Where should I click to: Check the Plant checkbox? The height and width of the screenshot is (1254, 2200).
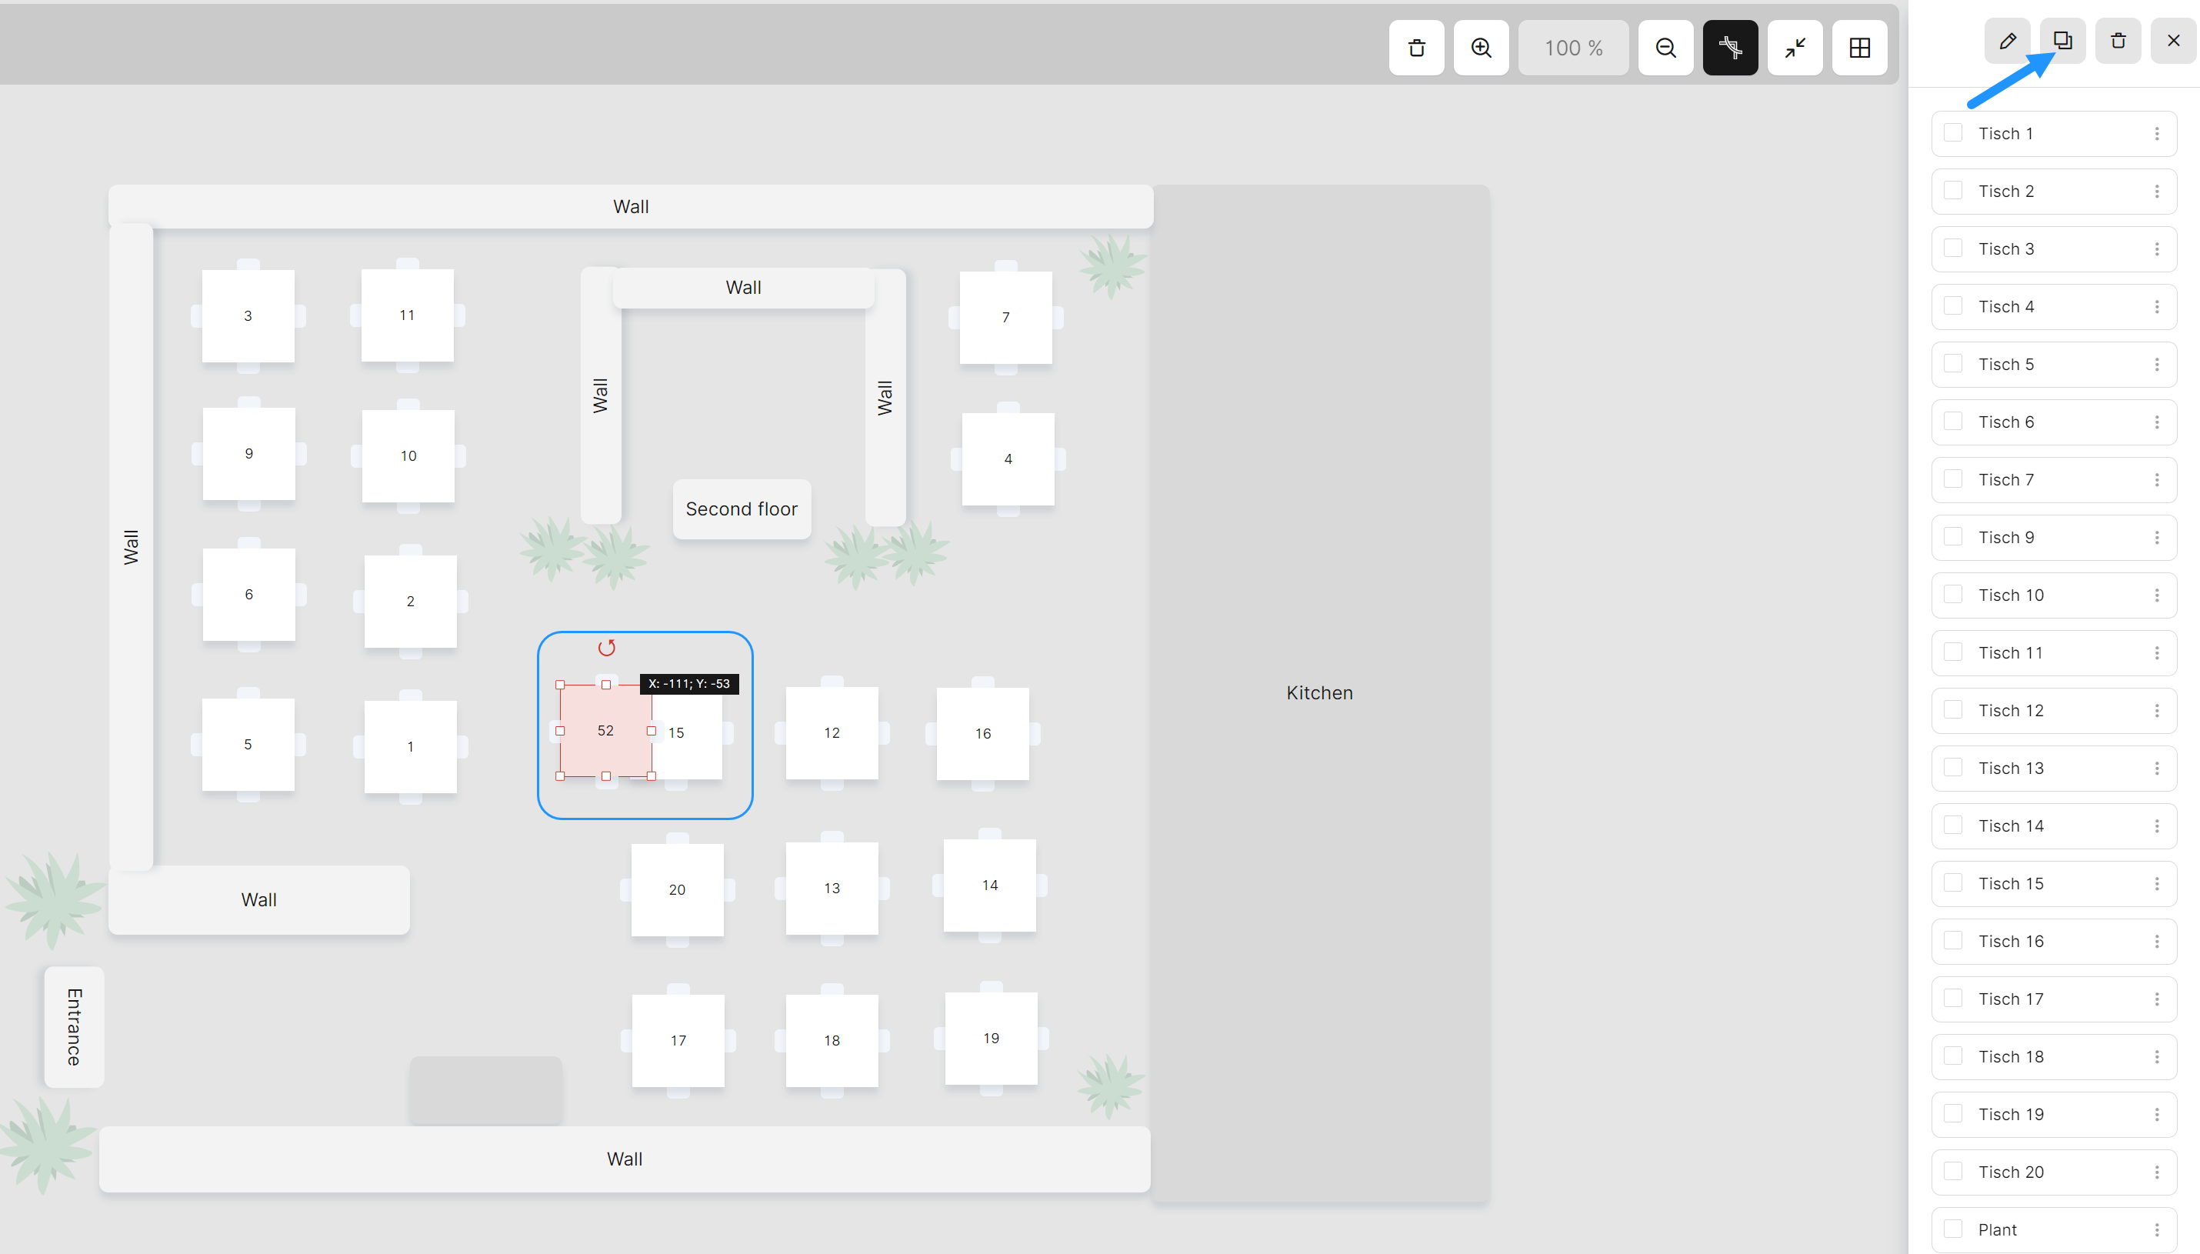coord(1953,1229)
